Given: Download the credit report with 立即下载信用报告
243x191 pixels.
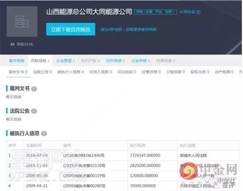Looking at the screenshot, I should [x=70, y=29].
